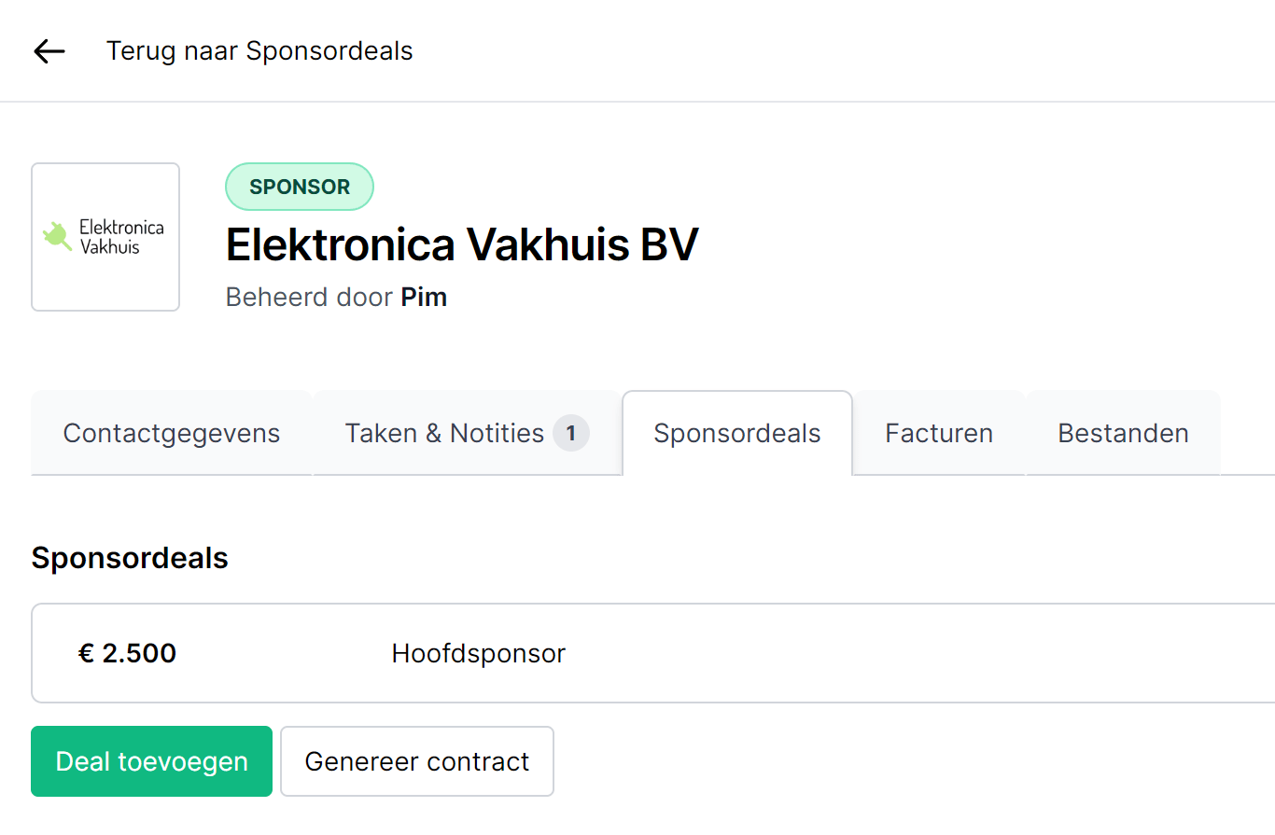Click manager name Pim
The image size is (1275, 835).
pos(424,298)
